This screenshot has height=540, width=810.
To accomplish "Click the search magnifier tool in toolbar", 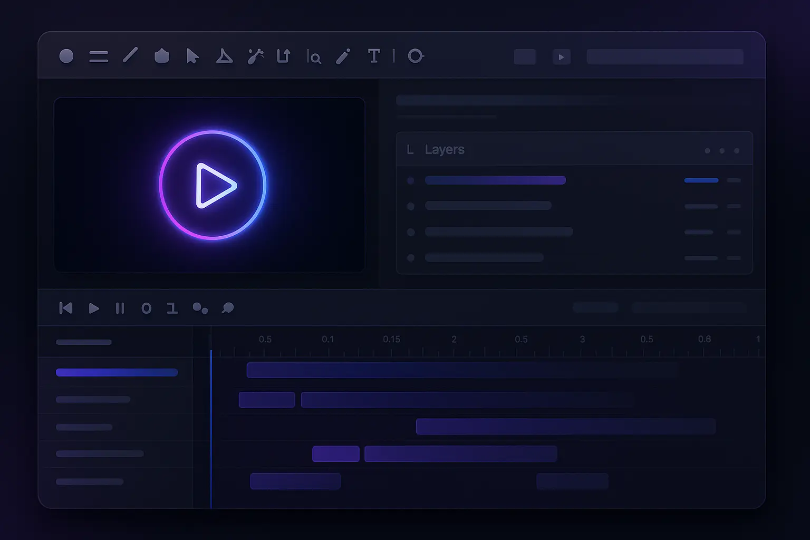I will (314, 57).
